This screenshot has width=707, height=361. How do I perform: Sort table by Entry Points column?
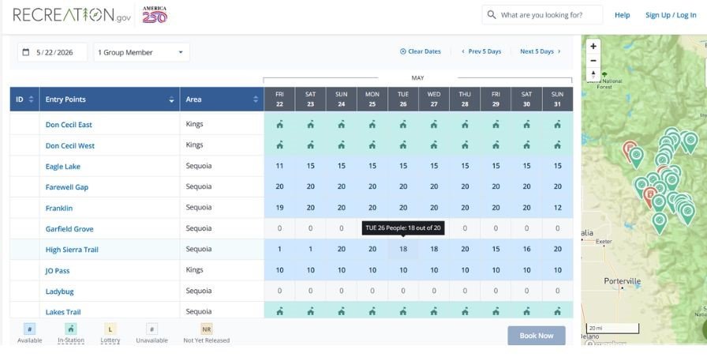click(172, 100)
